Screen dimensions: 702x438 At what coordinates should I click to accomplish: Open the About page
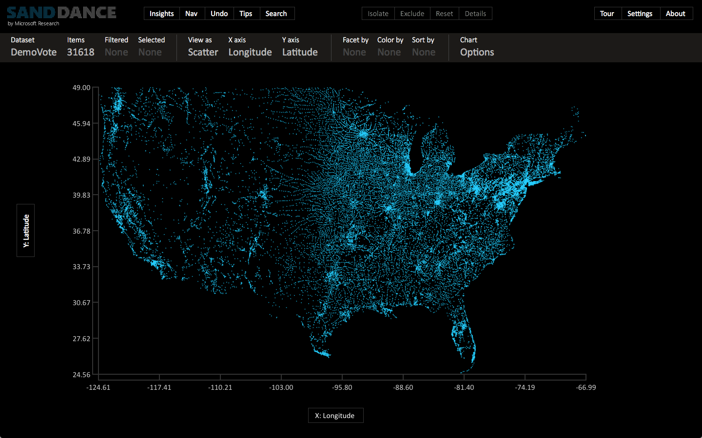coord(675,14)
